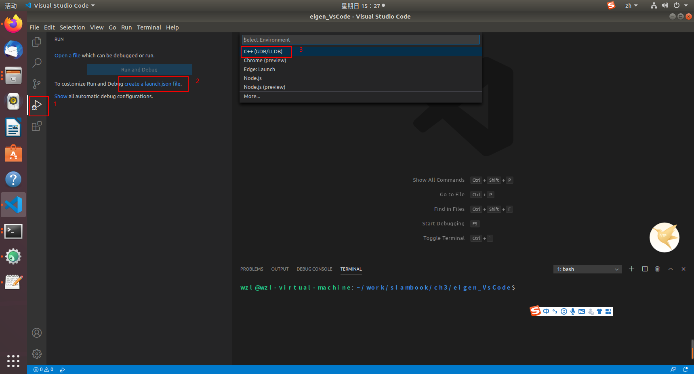Open the terminal selector dropdown '1: bash'

tap(588, 269)
